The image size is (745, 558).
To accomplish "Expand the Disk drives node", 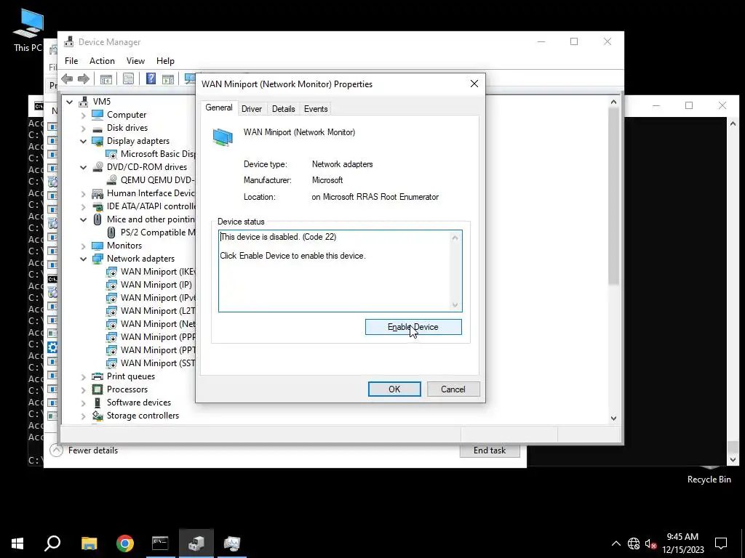I will click(x=83, y=128).
